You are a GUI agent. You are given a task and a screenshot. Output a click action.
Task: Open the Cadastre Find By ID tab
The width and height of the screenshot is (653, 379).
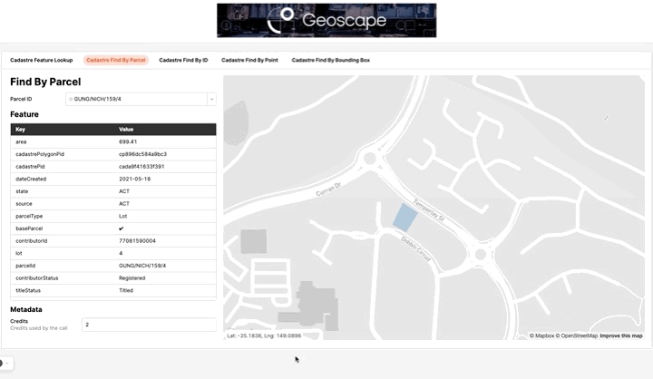coord(183,60)
